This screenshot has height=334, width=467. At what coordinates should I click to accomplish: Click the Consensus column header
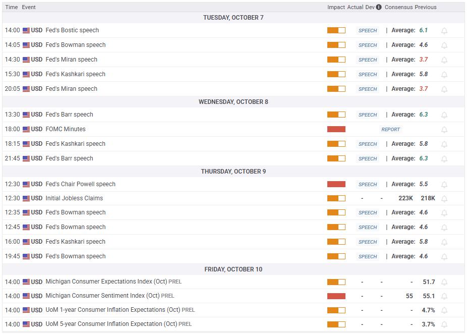398,7
